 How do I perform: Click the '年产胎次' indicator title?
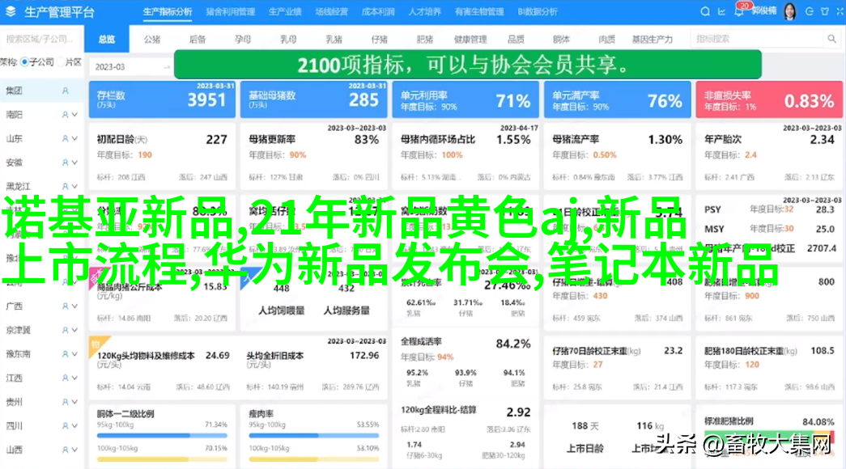(x=723, y=139)
